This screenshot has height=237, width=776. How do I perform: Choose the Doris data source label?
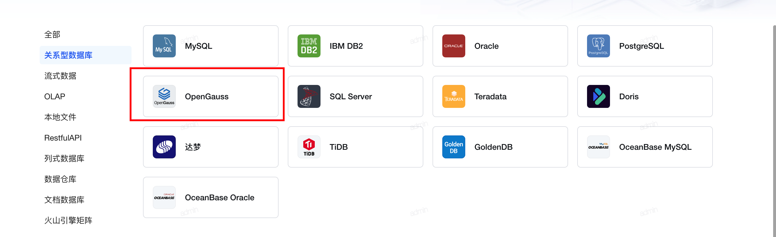629,96
